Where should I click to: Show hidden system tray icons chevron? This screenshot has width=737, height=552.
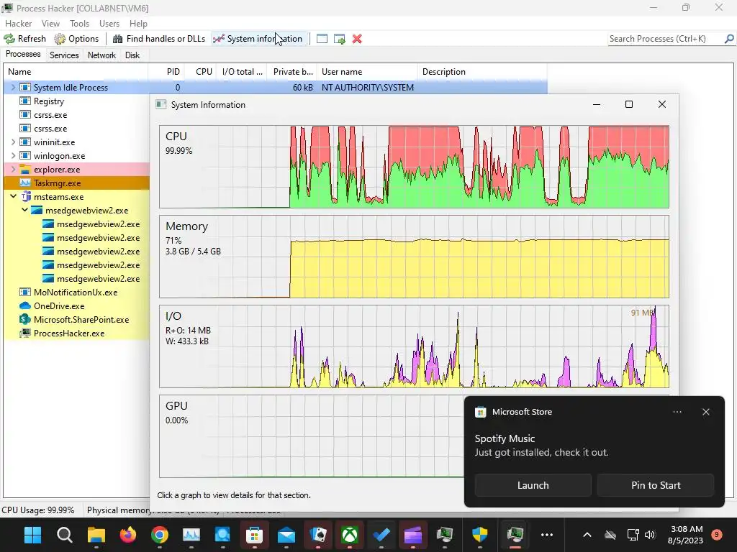[587, 535]
